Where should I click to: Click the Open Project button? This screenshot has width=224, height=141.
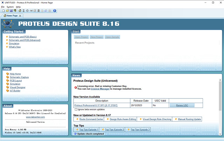(x=81, y=37)
